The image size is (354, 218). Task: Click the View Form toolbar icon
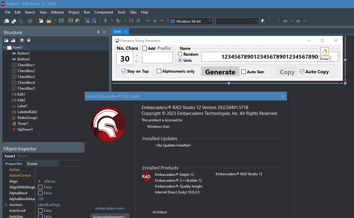click(x=14, y=21)
